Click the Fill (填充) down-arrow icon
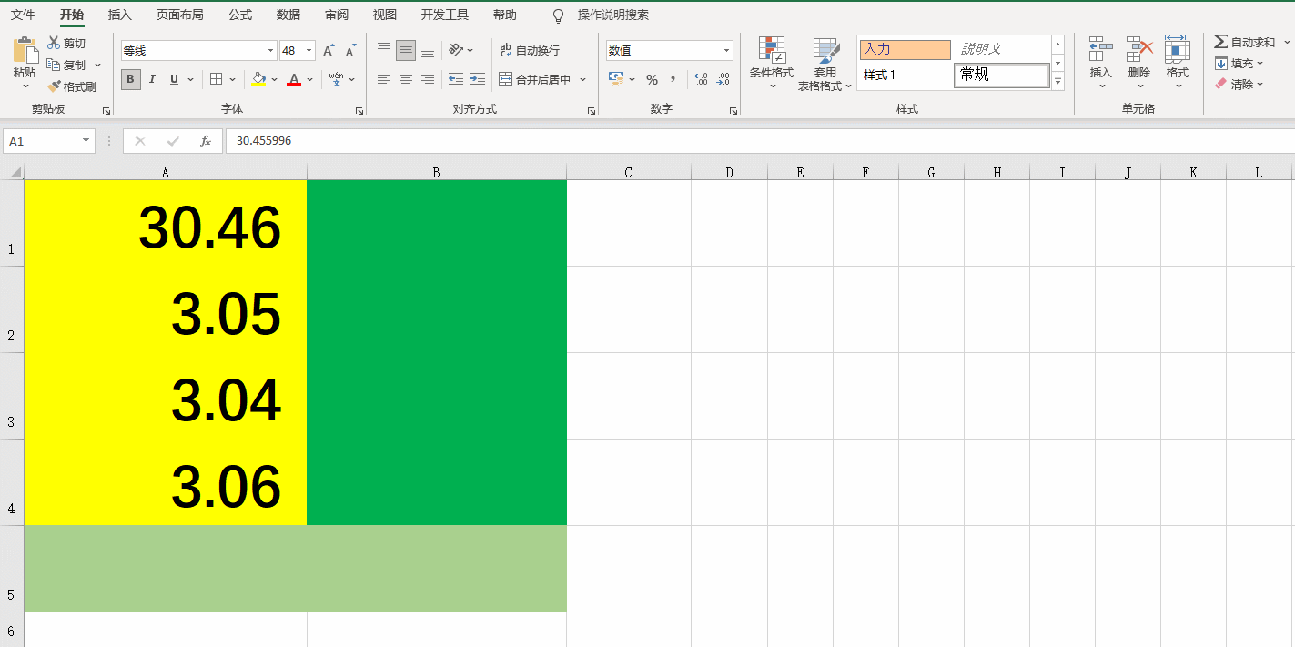This screenshot has height=647, width=1295. coord(1220,63)
